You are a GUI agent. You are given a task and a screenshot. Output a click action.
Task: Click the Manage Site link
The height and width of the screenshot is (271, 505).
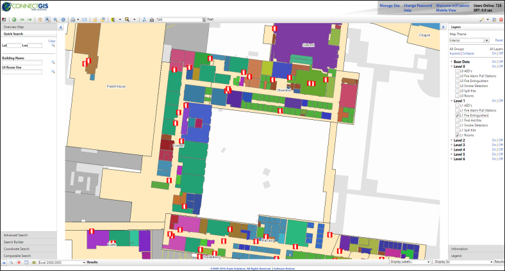390,5
